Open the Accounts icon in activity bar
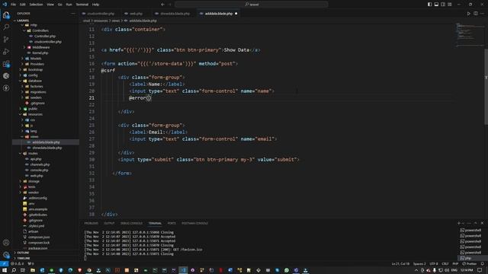The width and height of the screenshot is (488, 274). point(6,242)
